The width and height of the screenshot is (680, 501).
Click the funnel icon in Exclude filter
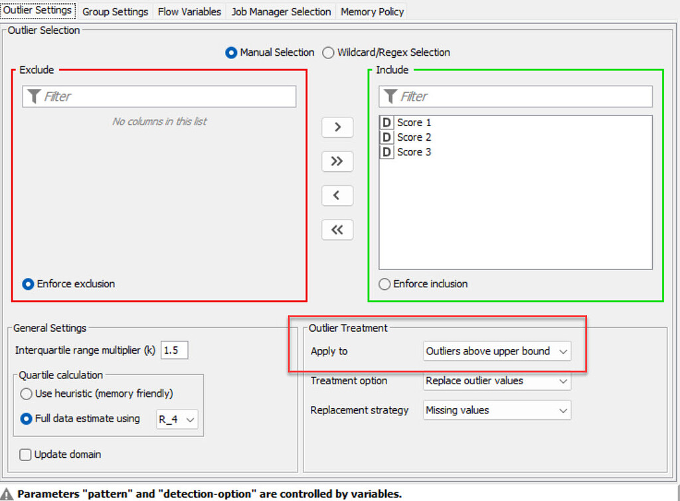(34, 96)
